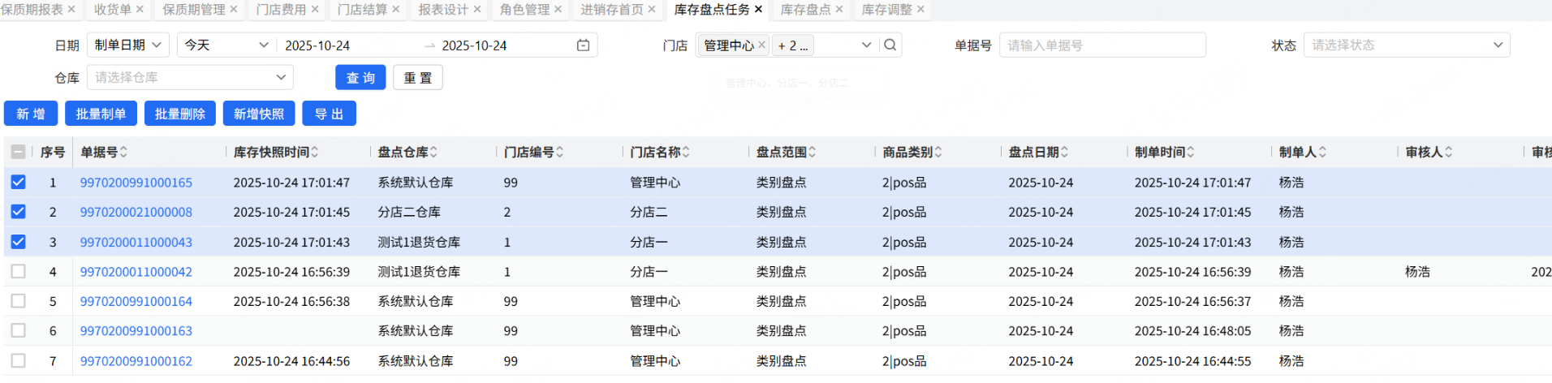The height and width of the screenshot is (383, 1552).
Task: Open order link 9970200991000165
Action: [136, 183]
